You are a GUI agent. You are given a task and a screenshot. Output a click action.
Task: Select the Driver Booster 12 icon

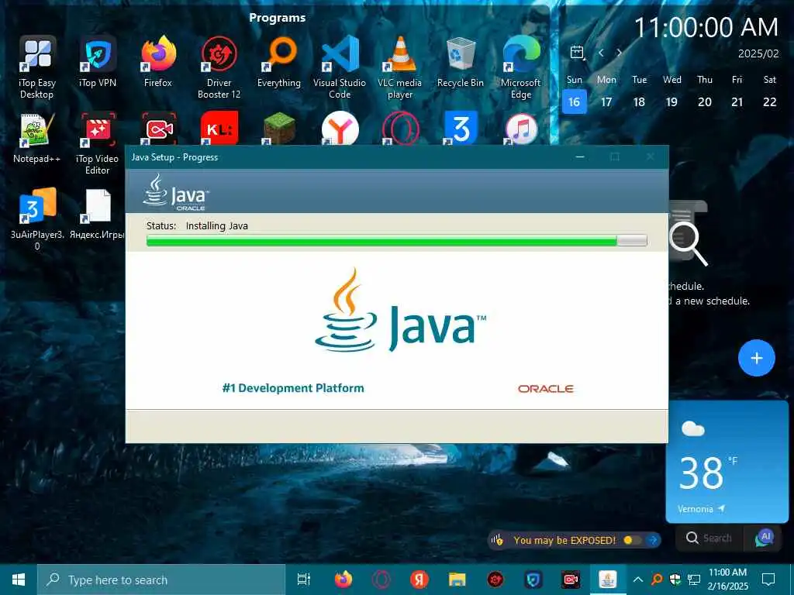[x=219, y=67]
